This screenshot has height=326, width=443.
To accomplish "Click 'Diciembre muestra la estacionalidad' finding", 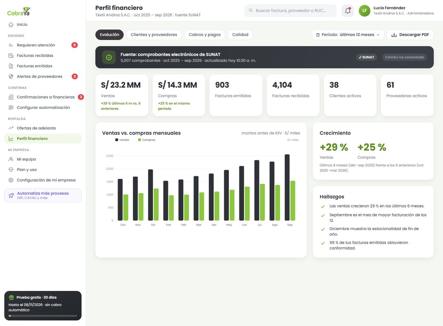I will [x=374, y=231].
